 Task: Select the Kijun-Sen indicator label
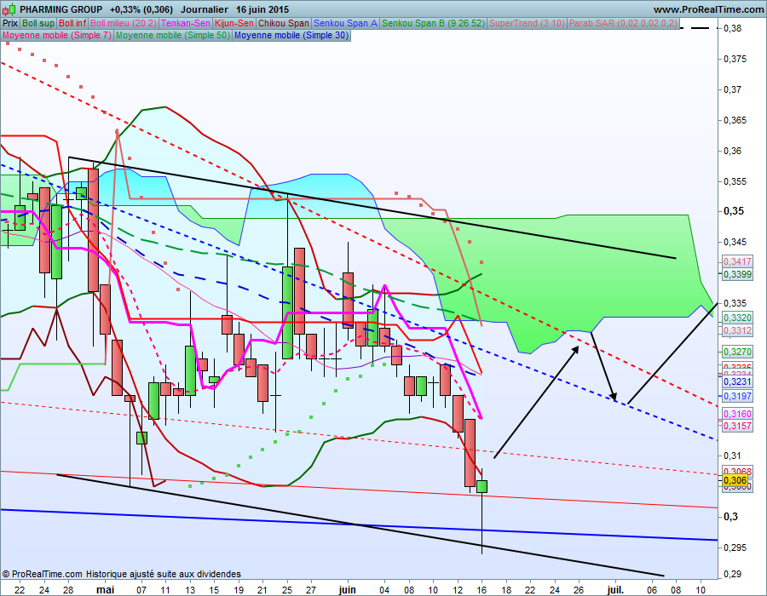(234, 24)
